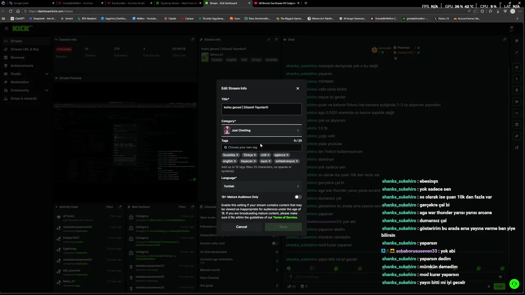The width and height of the screenshot is (525, 295).
Task: Click the Minecraft category thumbnail in Stream info
Action: 205,57
